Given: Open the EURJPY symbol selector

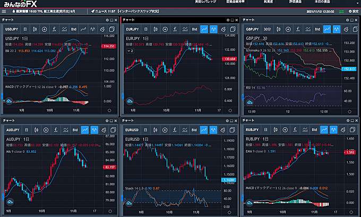Looking at the screenshot, I should (132, 29).
